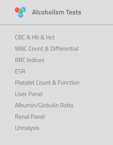Select the RBC Indices entry
The width and height of the screenshot is (113, 145).
coord(30,60)
